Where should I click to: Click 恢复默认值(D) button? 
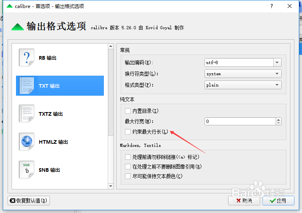[29, 201]
